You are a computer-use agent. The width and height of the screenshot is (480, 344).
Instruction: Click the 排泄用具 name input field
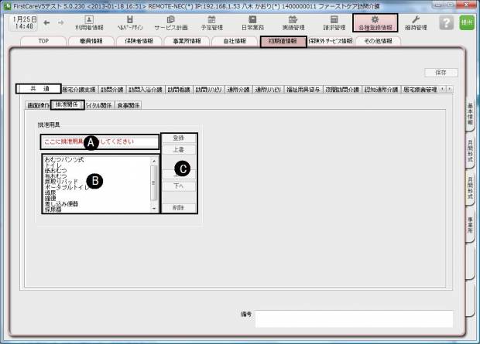[x=99, y=143]
